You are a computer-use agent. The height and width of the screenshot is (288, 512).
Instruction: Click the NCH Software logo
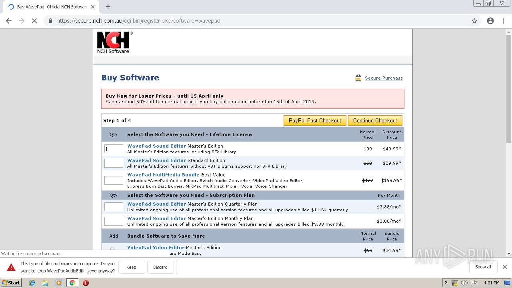(x=115, y=42)
